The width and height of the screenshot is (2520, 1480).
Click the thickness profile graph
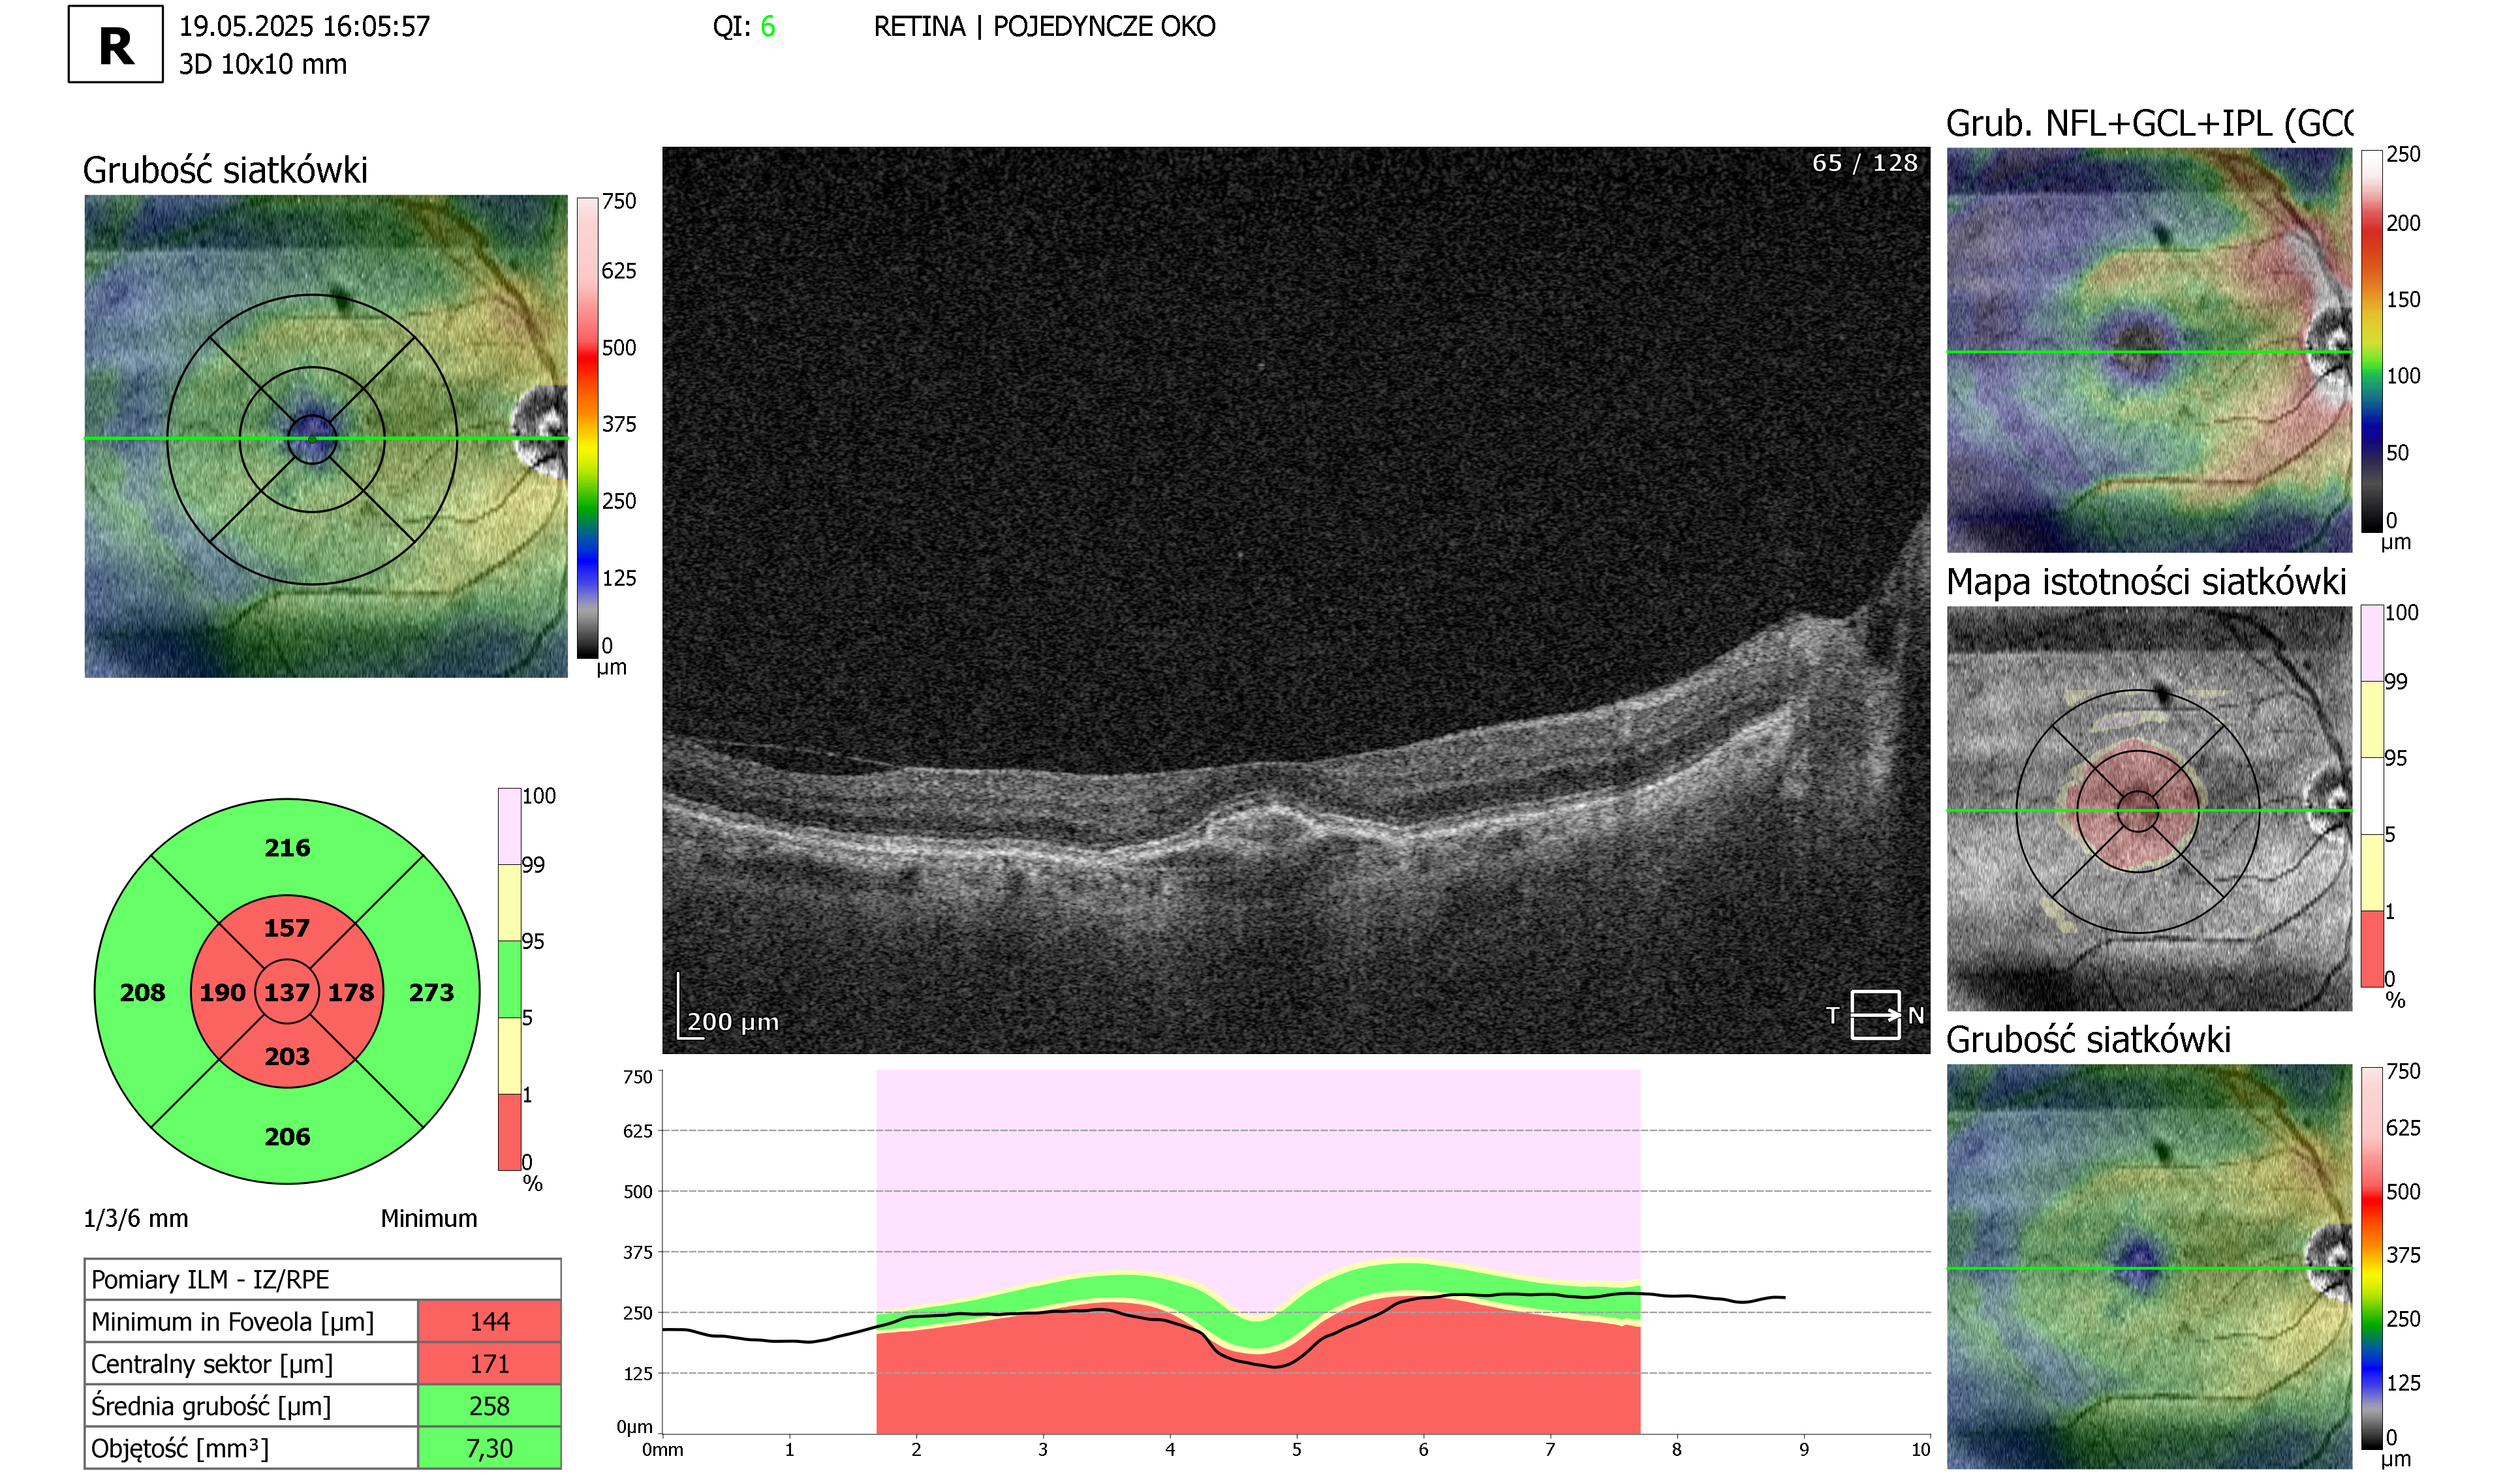[x=1296, y=1252]
